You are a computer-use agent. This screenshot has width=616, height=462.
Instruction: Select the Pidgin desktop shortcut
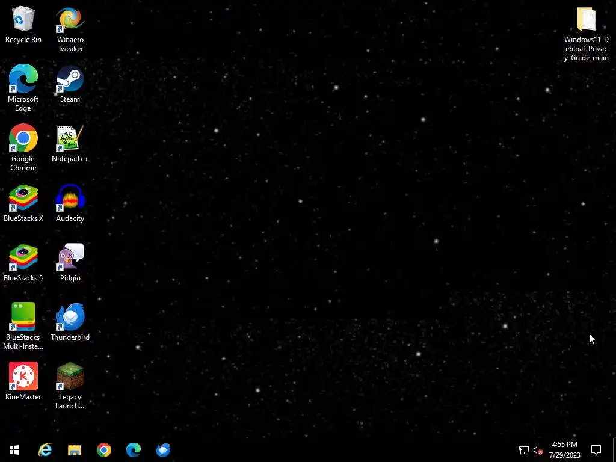click(x=70, y=263)
